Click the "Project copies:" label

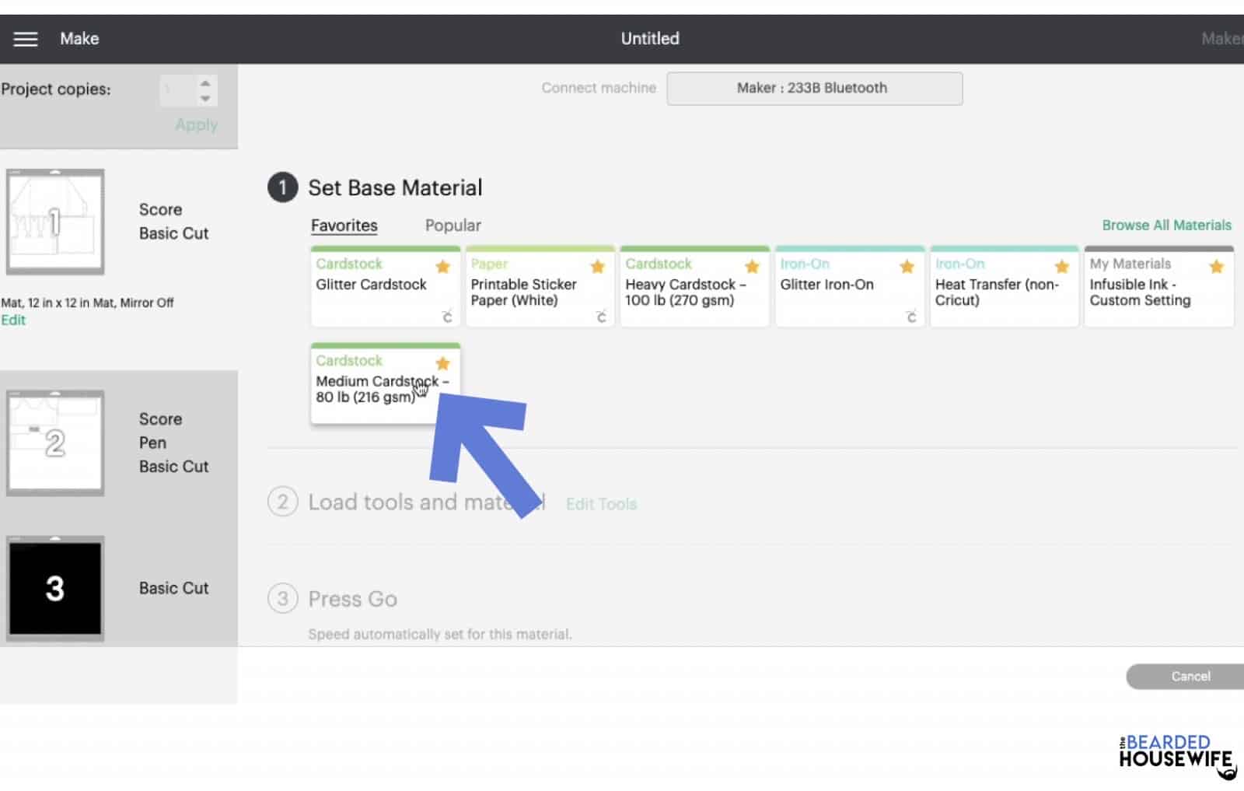(x=56, y=89)
